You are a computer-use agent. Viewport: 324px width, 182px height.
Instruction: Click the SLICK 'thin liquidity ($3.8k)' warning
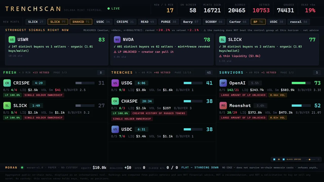click(x=240, y=56)
